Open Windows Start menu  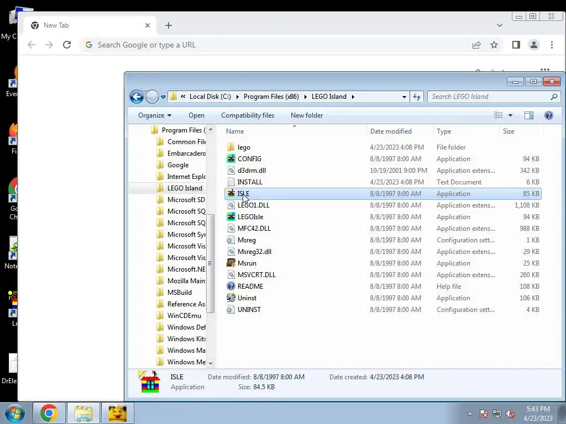click(15, 413)
